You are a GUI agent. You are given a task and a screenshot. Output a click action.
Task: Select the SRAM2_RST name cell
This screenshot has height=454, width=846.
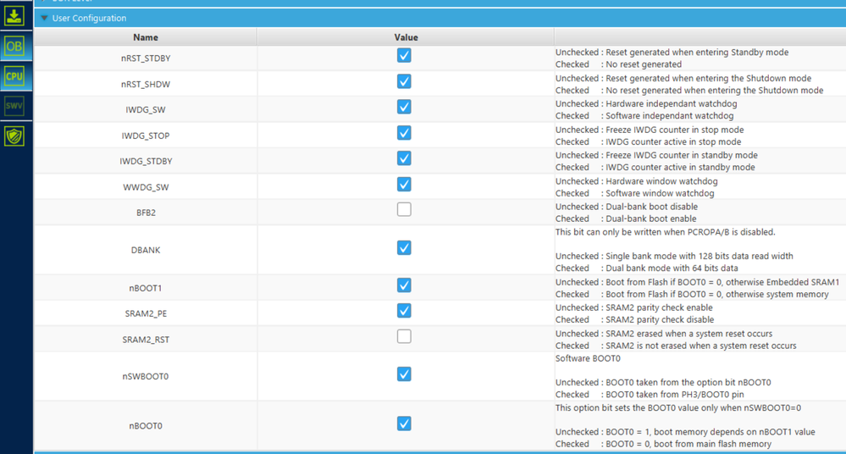pos(146,339)
